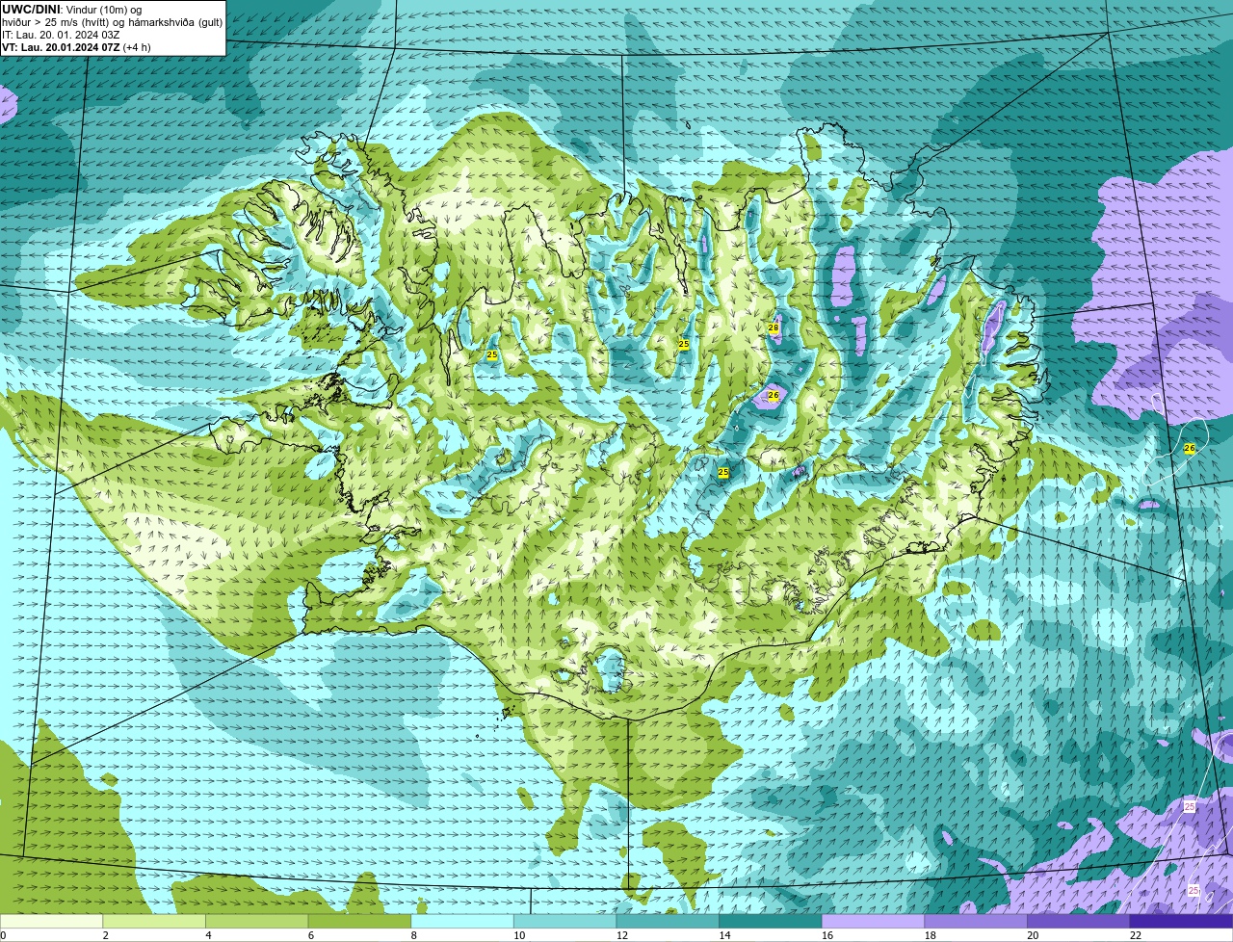Image resolution: width=1233 pixels, height=942 pixels.
Task: Click the 'hviður > 25 m/s (hvítt)' description line
Action: pos(112,22)
